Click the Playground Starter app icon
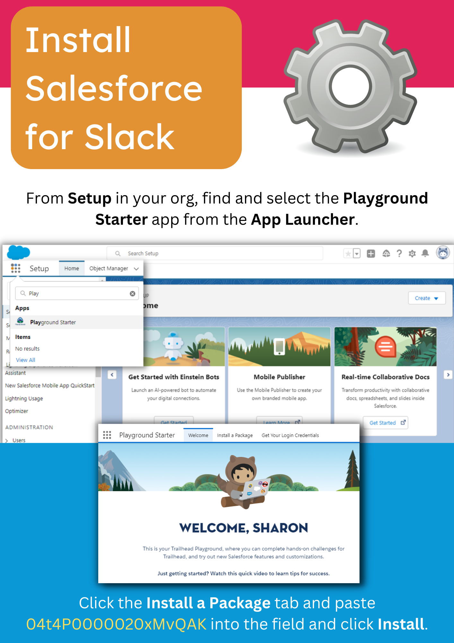Viewport: 454px width, 643px height. point(20,321)
